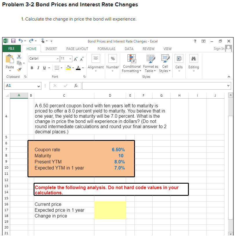Click the Touch/Mouse mode icon
The width and height of the screenshot is (243, 236).
(43, 40)
